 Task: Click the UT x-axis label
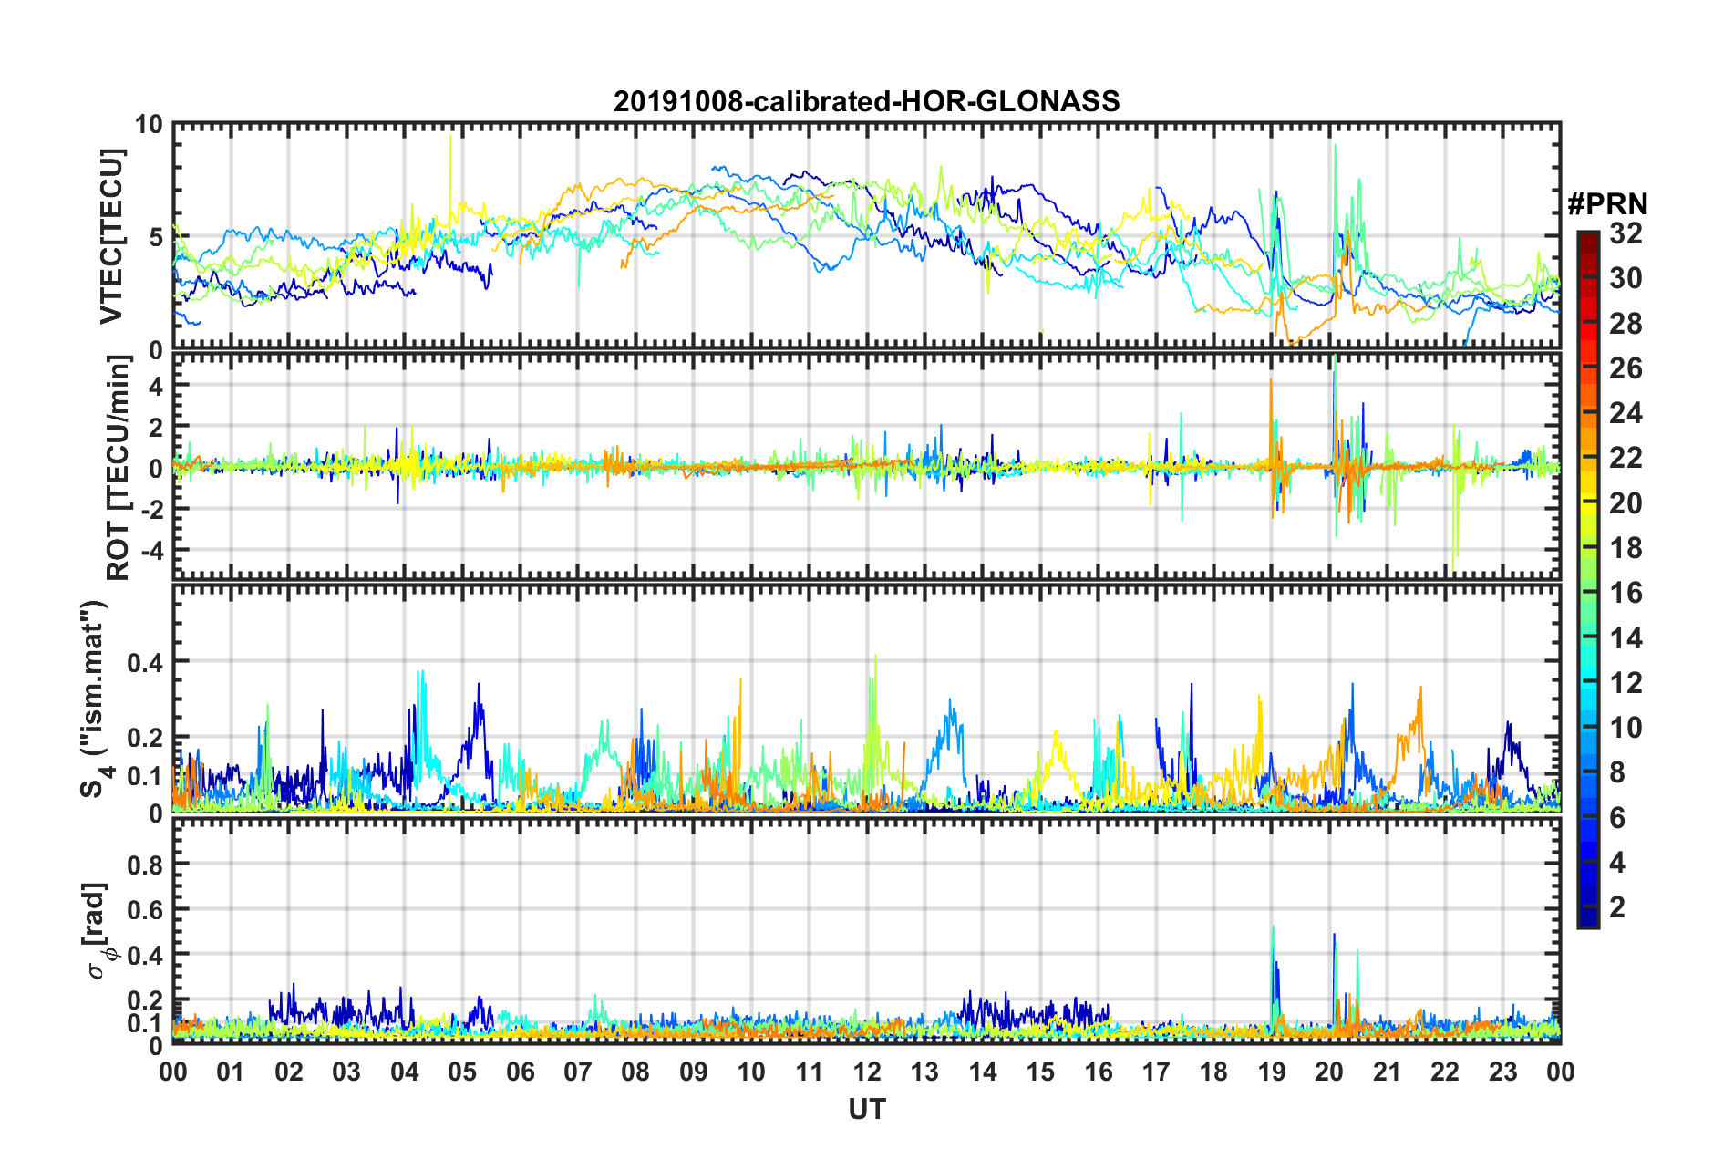click(x=866, y=1109)
